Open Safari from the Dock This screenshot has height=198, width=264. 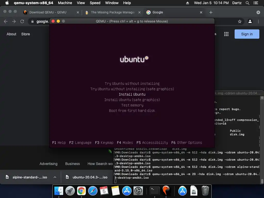pos(93,191)
